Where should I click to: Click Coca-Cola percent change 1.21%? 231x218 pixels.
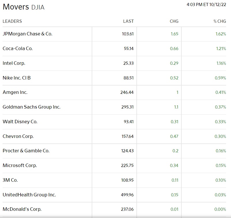point(221,49)
